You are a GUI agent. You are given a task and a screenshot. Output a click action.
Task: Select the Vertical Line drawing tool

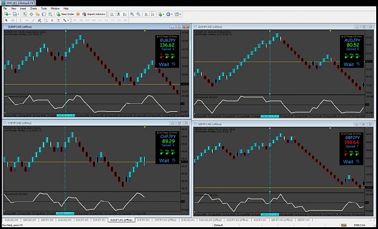pos(21,20)
